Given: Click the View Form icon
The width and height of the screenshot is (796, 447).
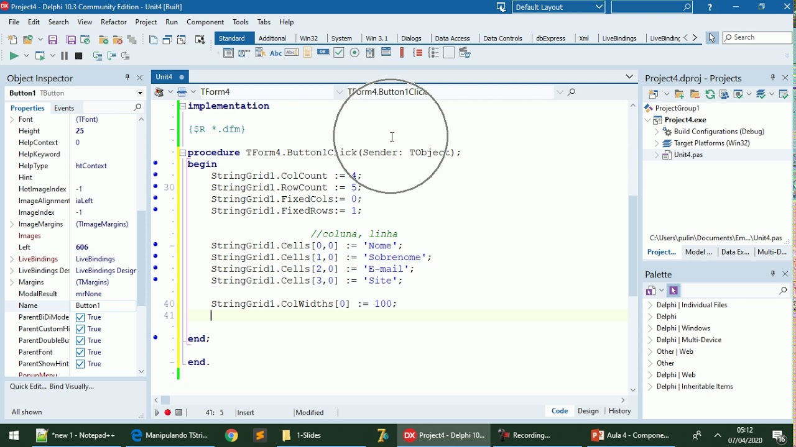Looking at the screenshot, I should (167, 40).
